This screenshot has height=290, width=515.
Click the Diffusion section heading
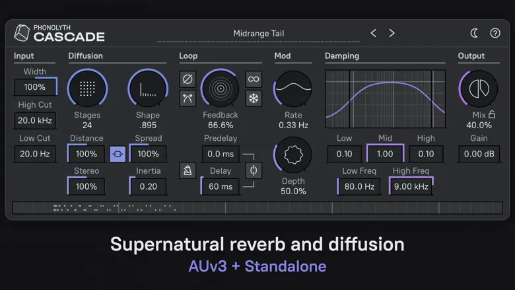click(x=85, y=56)
